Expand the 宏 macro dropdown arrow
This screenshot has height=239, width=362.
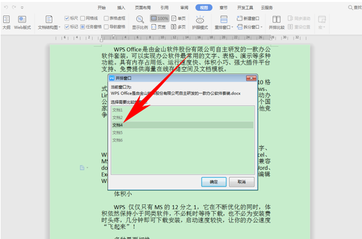pyautogui.click(x=324, y=27)
